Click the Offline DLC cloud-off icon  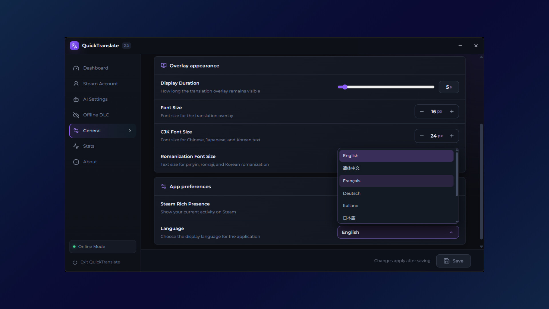pyautogui.click(x=76, y=115)
